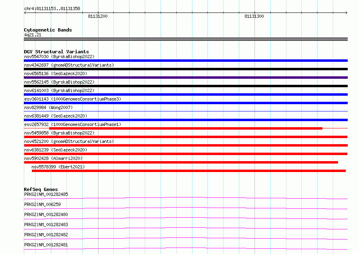Click the chr4:81131153..81131358 coordinates label

point(52,9)
